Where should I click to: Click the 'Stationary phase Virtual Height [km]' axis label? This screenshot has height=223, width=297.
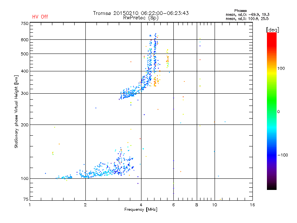pos(16,111)
